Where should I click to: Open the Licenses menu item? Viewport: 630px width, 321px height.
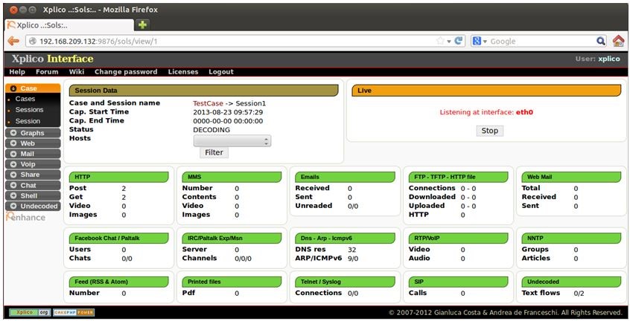pyautogui.click(x=183, y=72)
